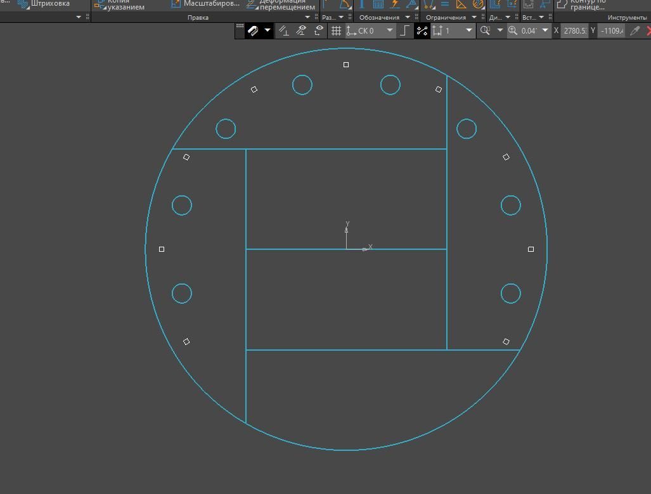
Task: Click the eyedropper properties picker icon
Action: point(635,30)
